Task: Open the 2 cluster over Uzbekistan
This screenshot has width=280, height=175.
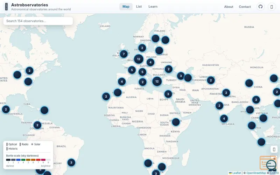Action: (211, 80)
